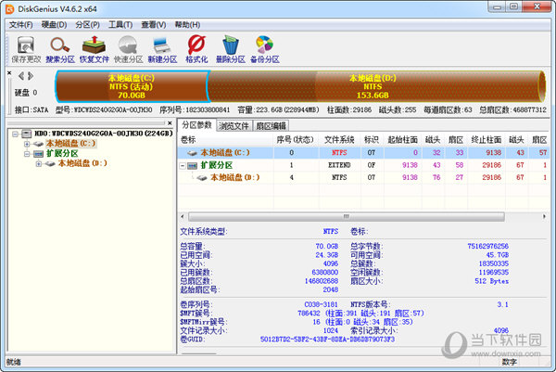The image size is (556, 372).
Task: Click the 数字 status bar indicator
Action: pos(509,362)
